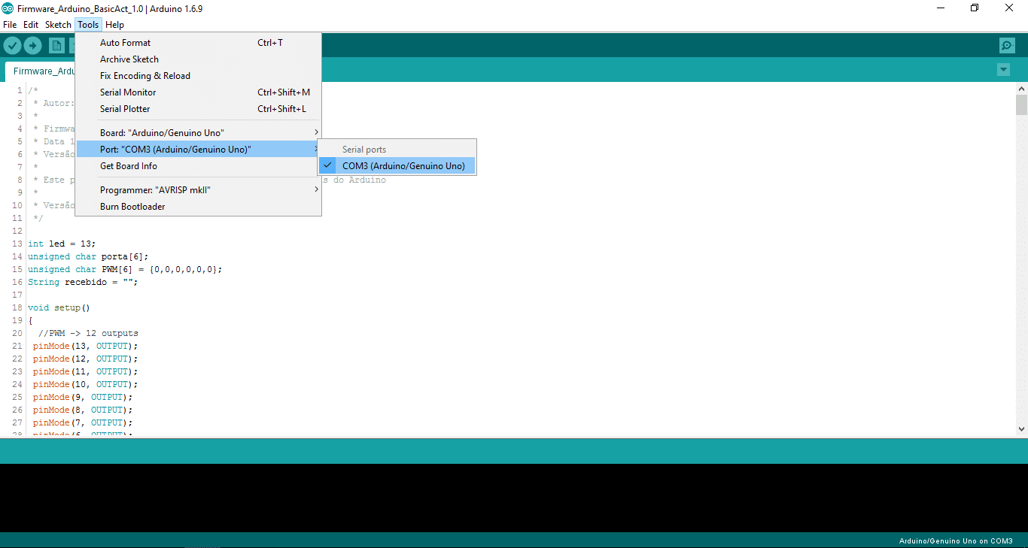Open Serial Monitor magnifier icon
This screenshot has width=1028, height=548.
point(1007,46)
